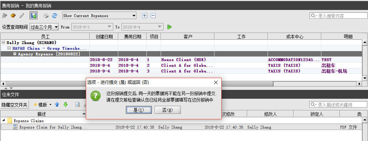Click 是(Y) to confirm submission
Viewport: 368px width, 141px height.
tap(139, 110)
